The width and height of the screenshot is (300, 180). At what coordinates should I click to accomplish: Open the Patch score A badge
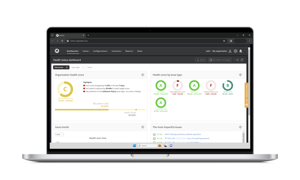pyautogui.click(x=194, y=86)
